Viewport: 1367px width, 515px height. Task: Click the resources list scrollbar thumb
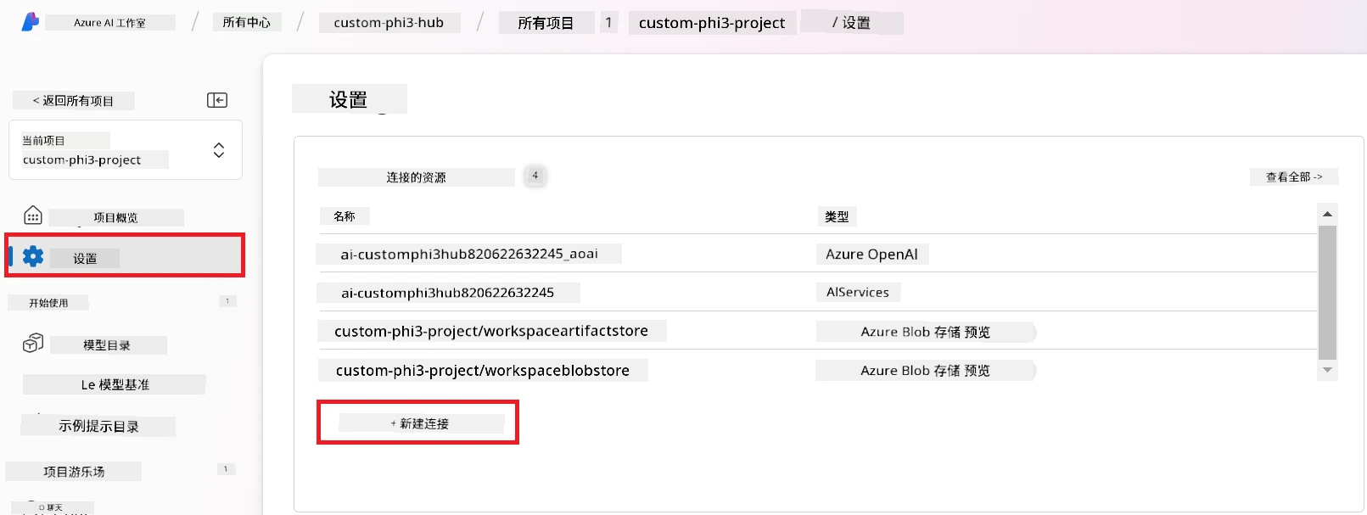point(1327,293)
